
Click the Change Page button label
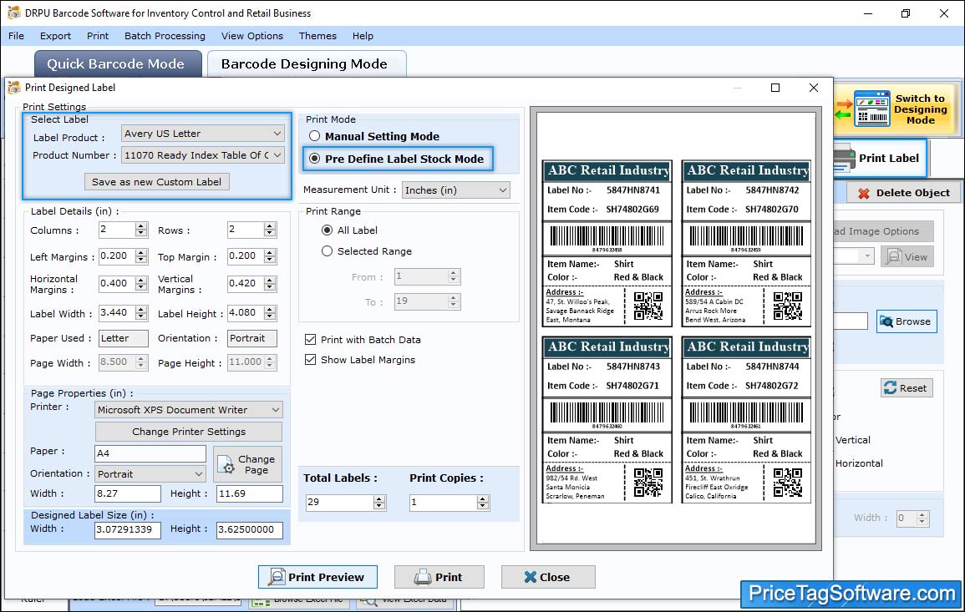pyautogui.click(x=256, y=464)
